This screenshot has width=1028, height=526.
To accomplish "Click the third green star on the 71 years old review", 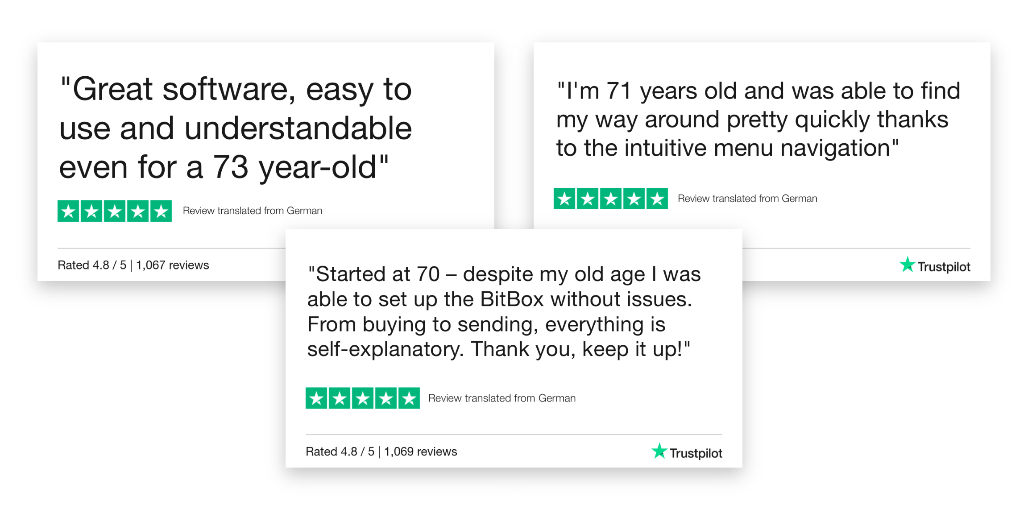I will click(611, 199).
